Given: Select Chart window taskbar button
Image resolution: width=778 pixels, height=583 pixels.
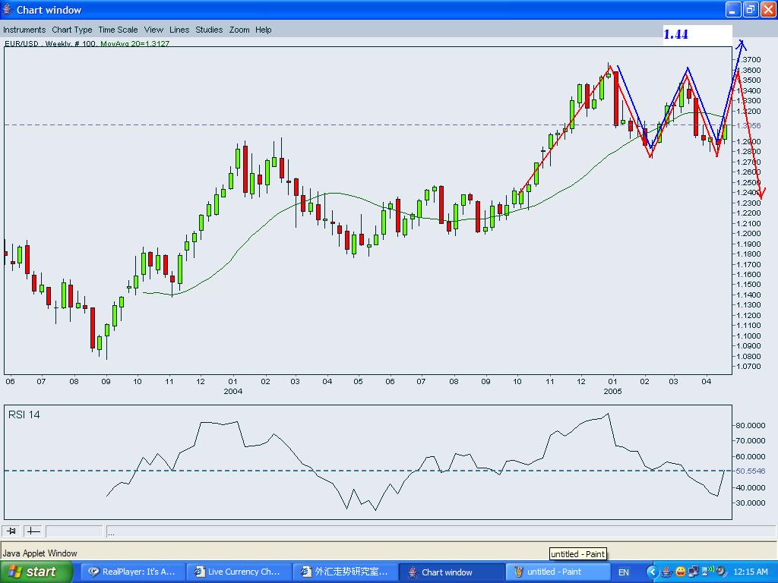Looking at the screenshot, I should (x=451, y=572).
